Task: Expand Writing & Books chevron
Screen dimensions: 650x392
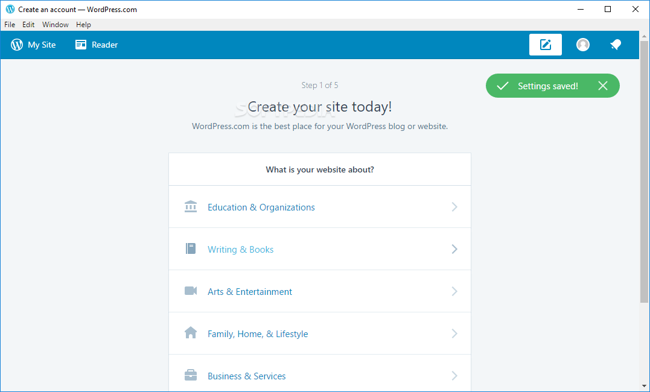Action: [x=454, y=248]
